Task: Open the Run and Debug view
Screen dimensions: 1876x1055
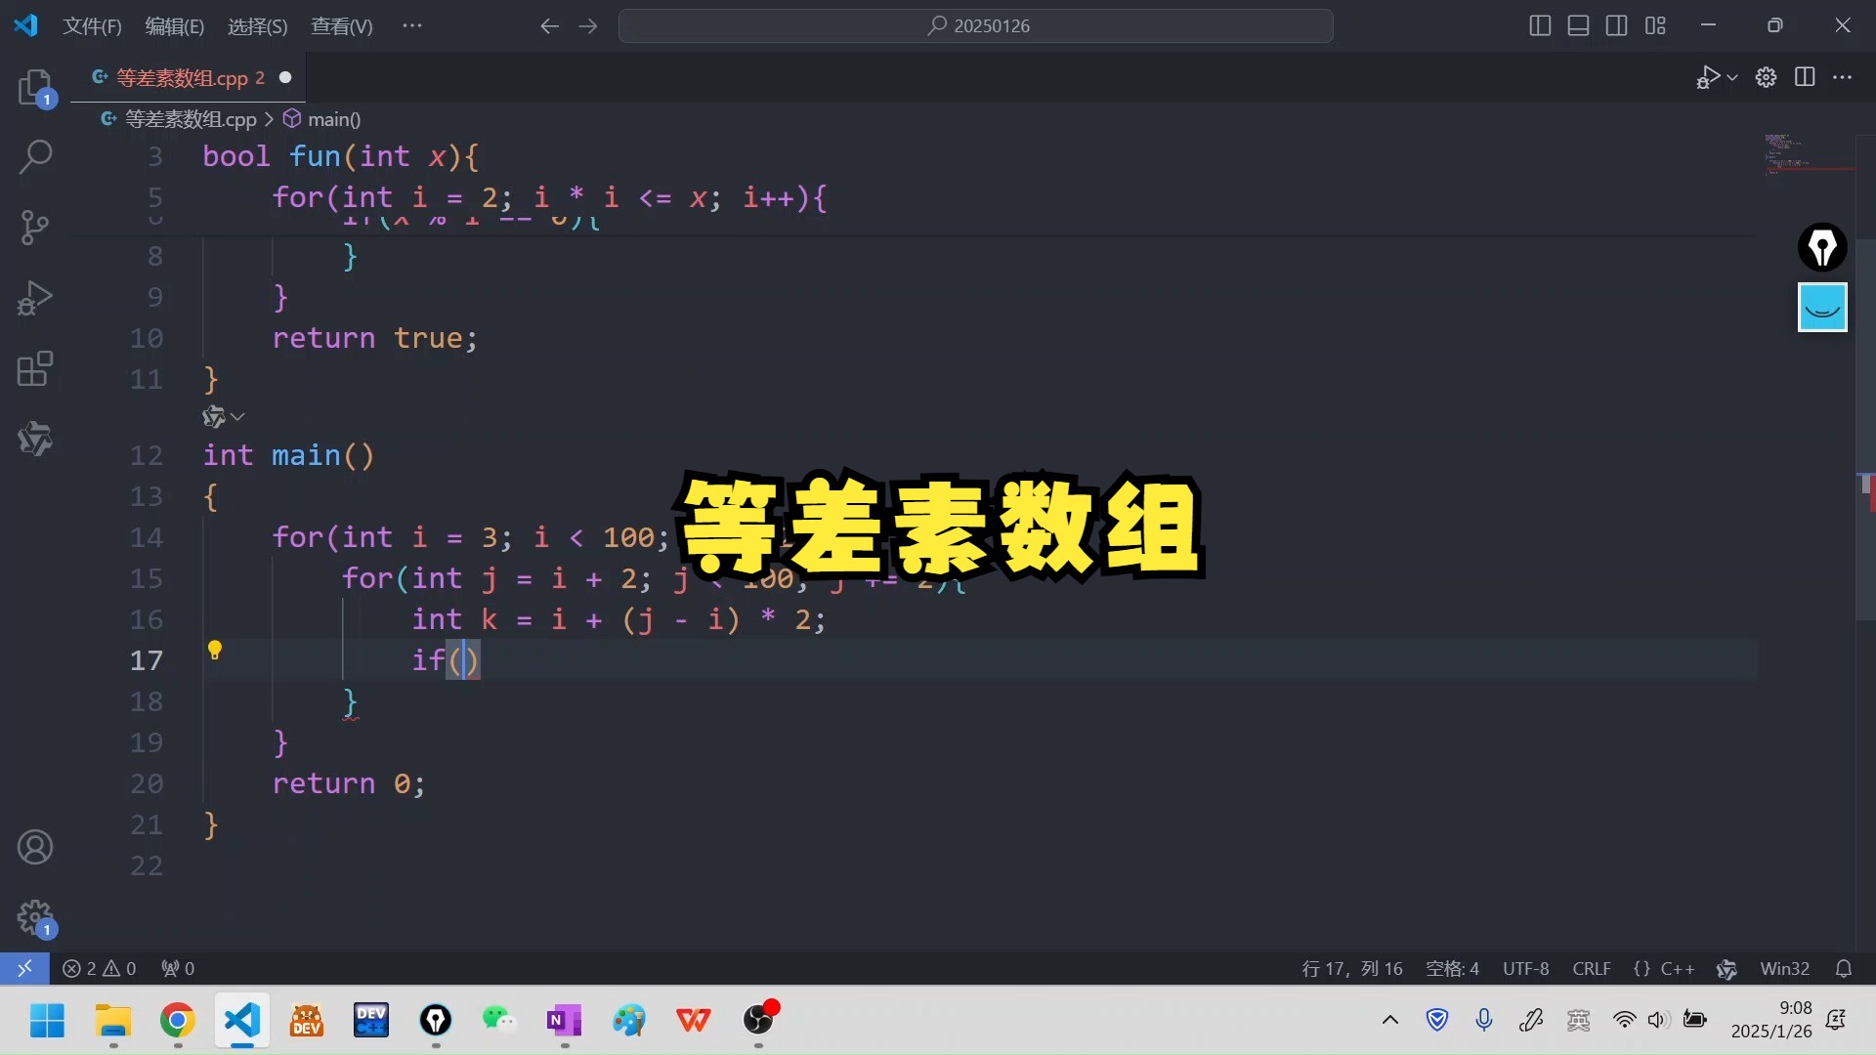Action: tap(36, 298)
